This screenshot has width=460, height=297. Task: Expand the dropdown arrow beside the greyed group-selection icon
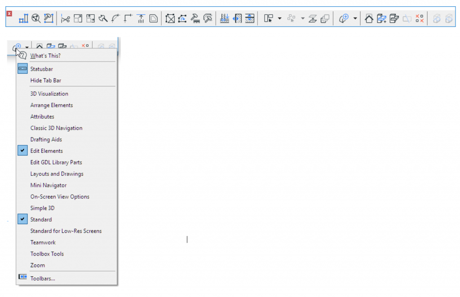(x=302, y=19)
